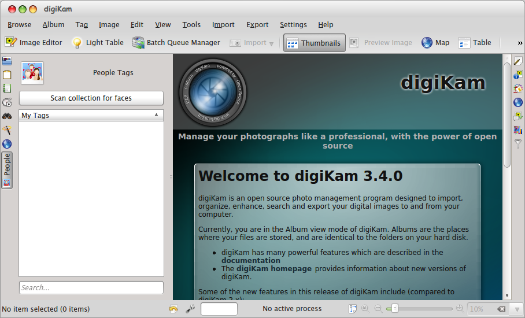Open Geolocation globe in right sidebar
525x318 pixels.
pyautogui.click(x=518, y=102)
